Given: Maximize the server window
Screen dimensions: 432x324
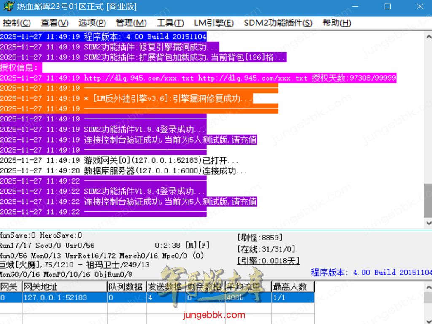Looking at the screenshot, I should (x=387, y=7).
